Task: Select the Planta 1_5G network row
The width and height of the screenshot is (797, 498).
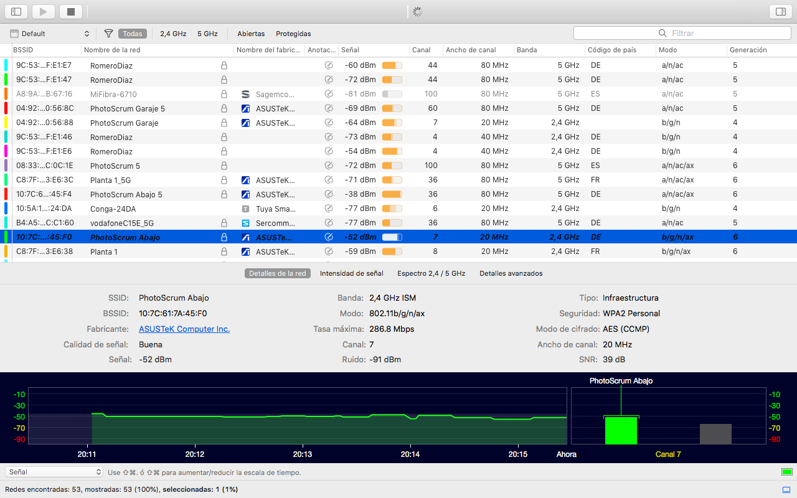Action: 398,180
